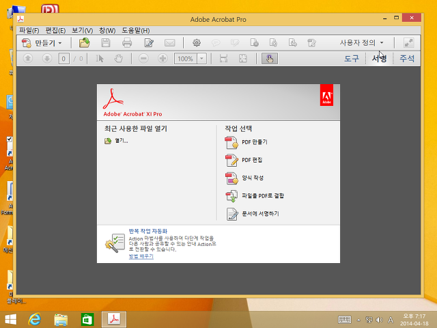
Task: Open the 서명 sign pane
Action: (380, 59)
